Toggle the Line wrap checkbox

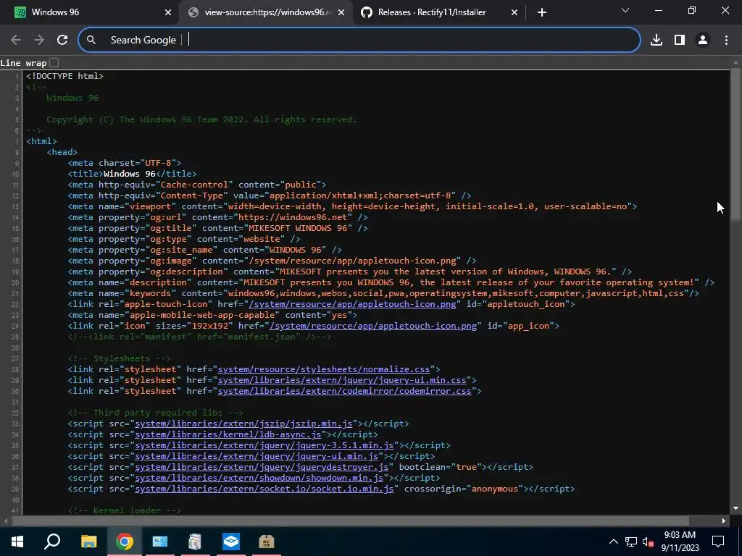click(54, 63)
